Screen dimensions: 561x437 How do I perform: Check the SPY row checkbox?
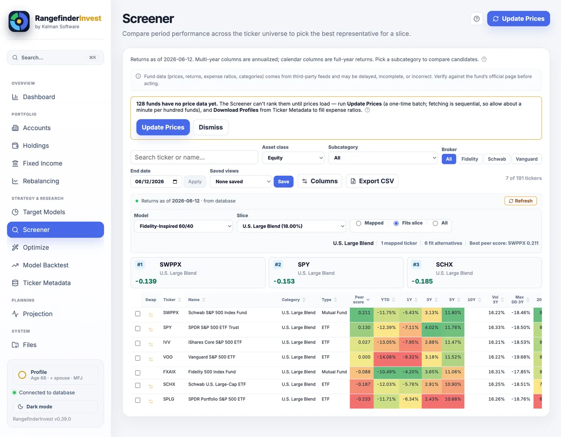click(137, 329)
